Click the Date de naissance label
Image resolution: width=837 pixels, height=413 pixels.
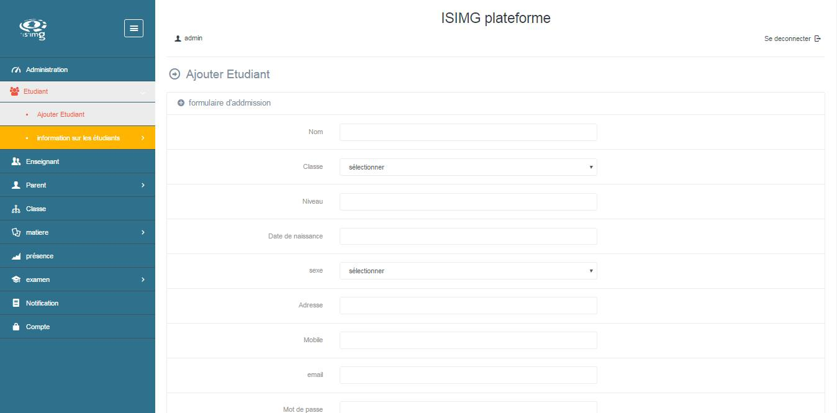click(x=296, y=237)
